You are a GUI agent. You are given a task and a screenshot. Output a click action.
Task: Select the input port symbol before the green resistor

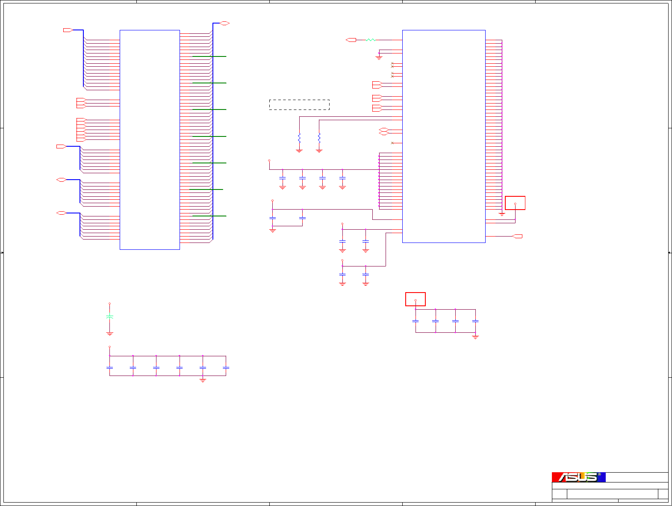pyautogui.click(x=351, y=40)
